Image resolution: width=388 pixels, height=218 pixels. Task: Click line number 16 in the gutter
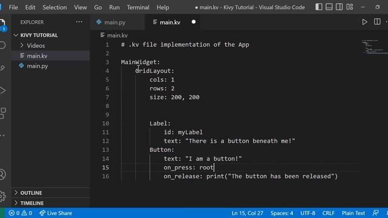pyautogui.click(x=105, y=176)
